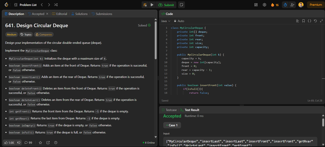Start the stopwatch timer icon

[285, 5]
